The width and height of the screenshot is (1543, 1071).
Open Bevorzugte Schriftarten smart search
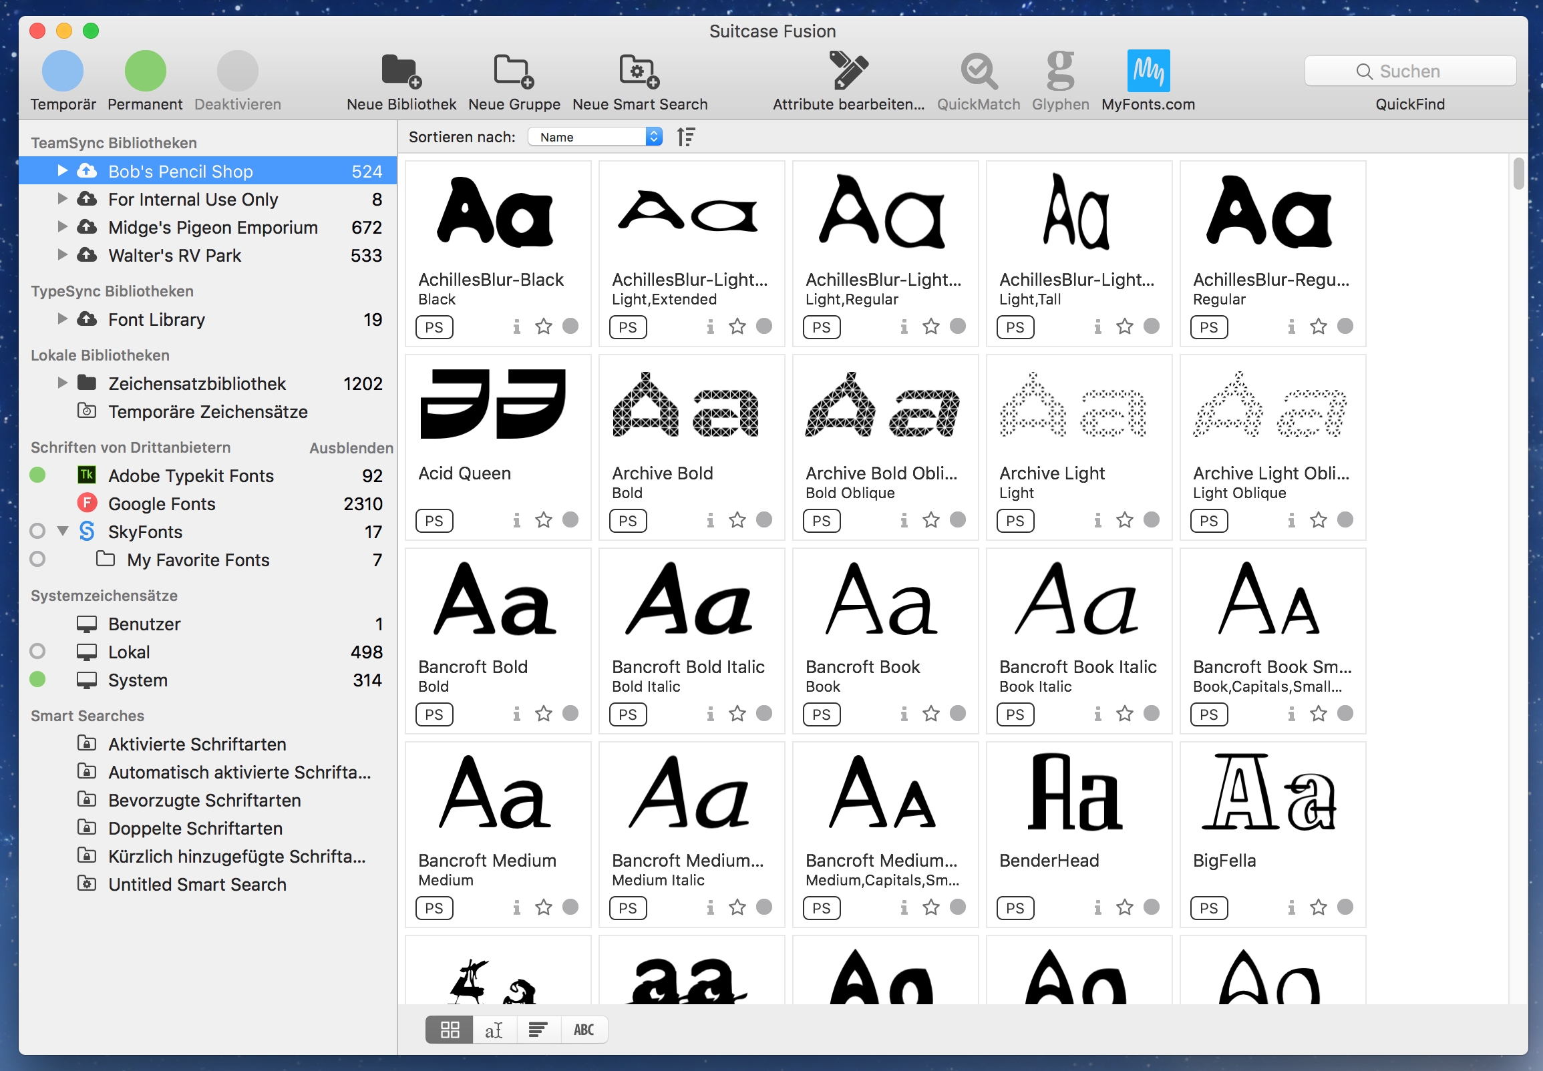[x=207, y=800]
